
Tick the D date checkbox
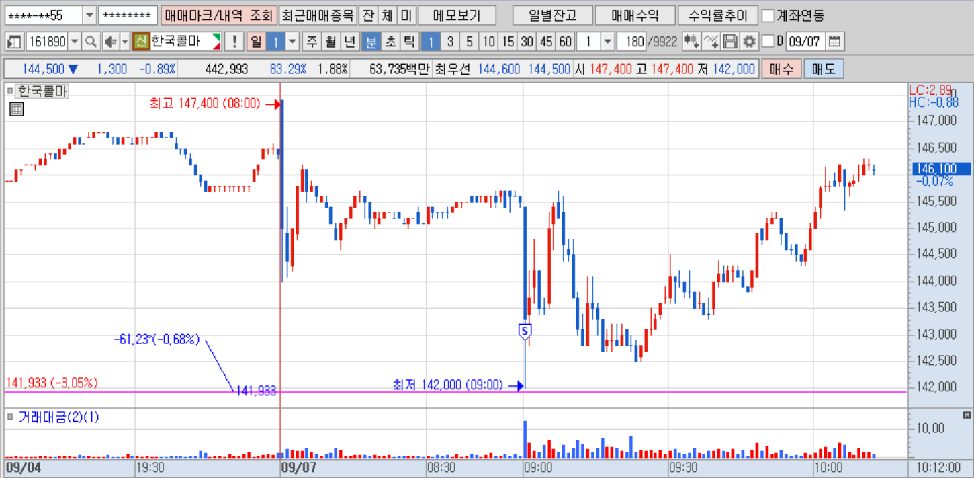[768, 42]
